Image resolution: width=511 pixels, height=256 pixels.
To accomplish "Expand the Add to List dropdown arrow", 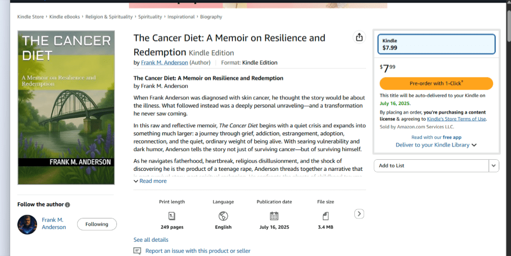I will coord(494,166).
